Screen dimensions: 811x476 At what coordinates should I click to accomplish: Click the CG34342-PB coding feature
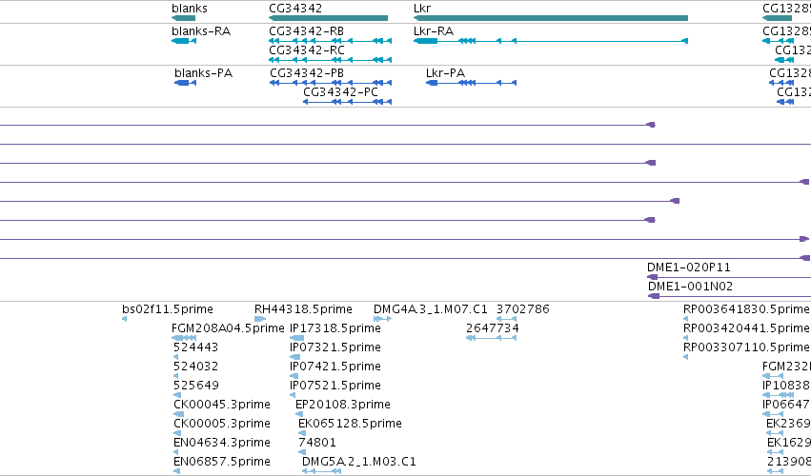click(x=331, y=83)
